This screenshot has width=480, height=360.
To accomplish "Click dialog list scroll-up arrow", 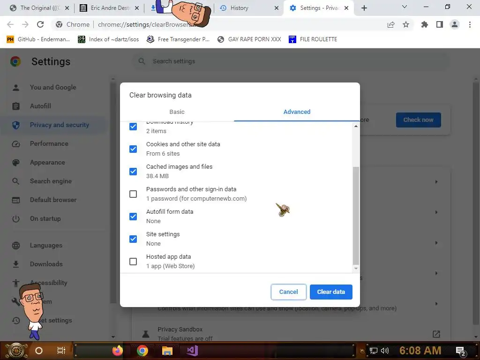I will click(356, 126).
